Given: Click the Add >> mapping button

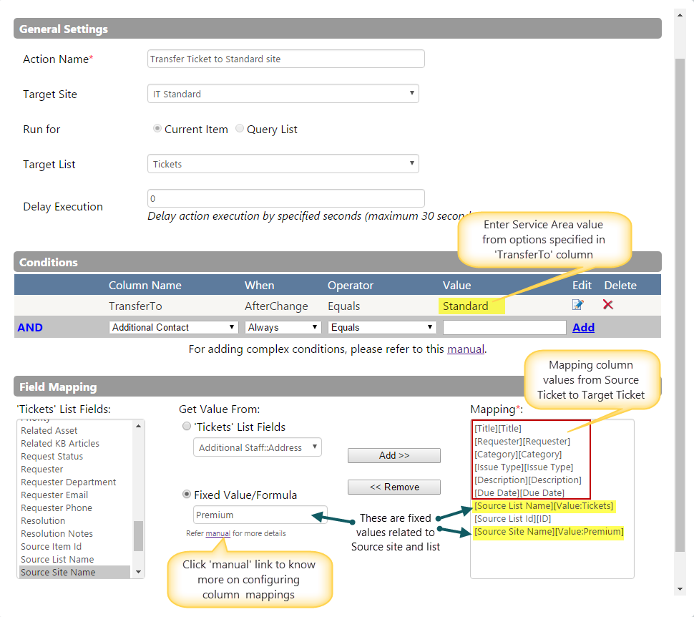Looking at the screenshot, I should point(394,455).
